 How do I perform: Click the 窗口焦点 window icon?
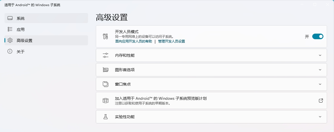106,84
